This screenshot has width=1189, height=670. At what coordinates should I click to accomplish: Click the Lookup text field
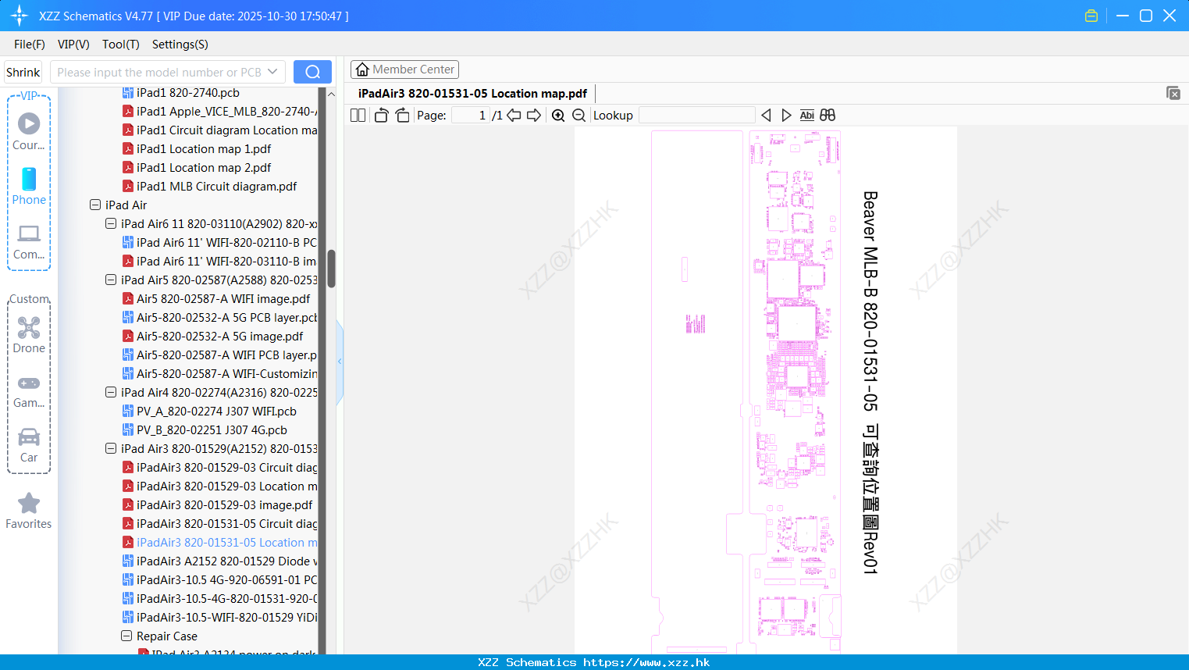tap(696, 115)
